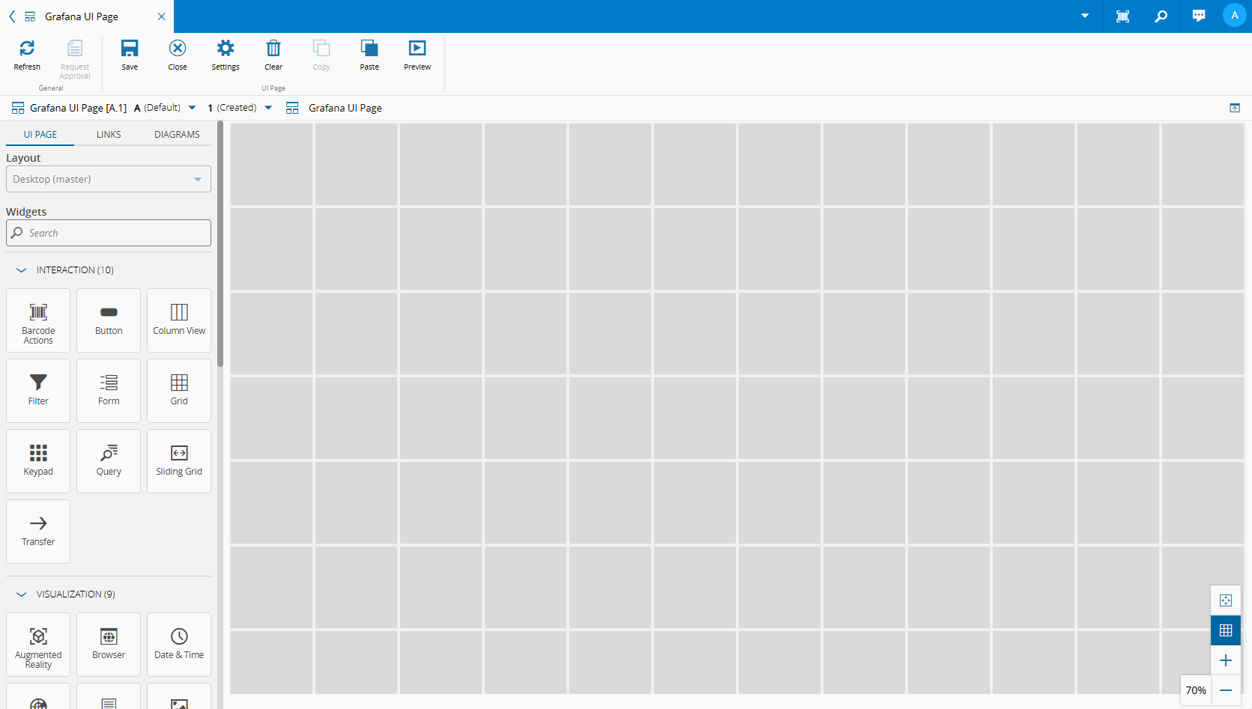Switch to the DIAGRAMS tab
The image size is (1252, 709).
pyautogui.click(x=177, y=135)
